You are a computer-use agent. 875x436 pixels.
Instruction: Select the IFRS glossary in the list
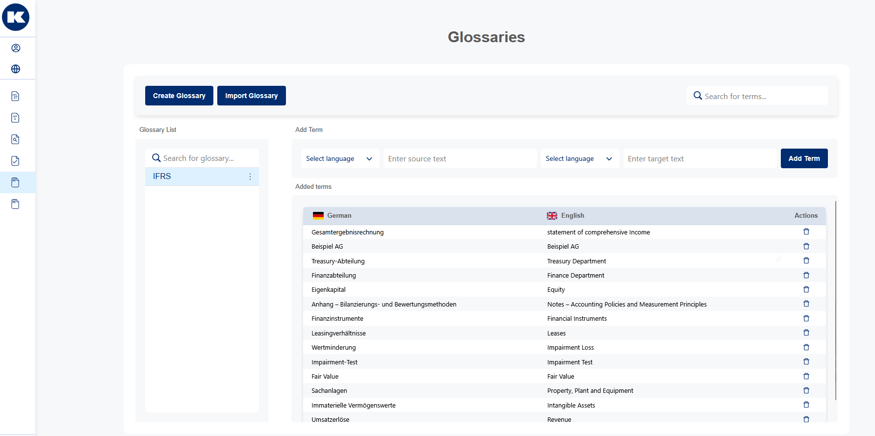pyautogui.click(x=196, y=177)
